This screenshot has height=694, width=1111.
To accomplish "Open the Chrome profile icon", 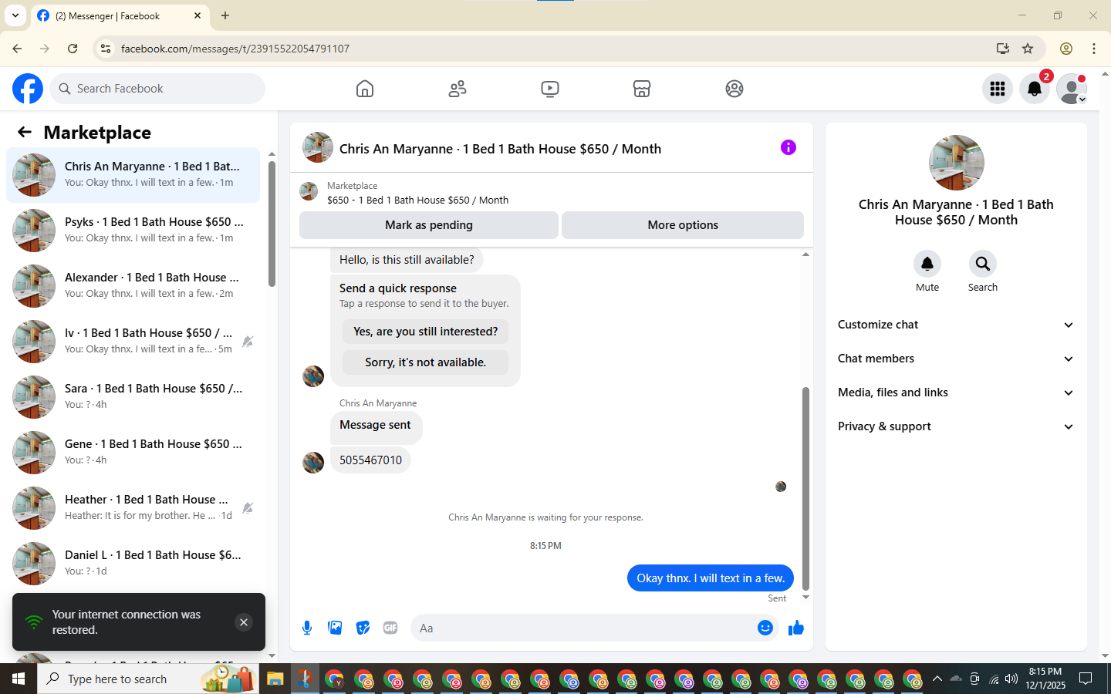I will (x=1066, y=49).
